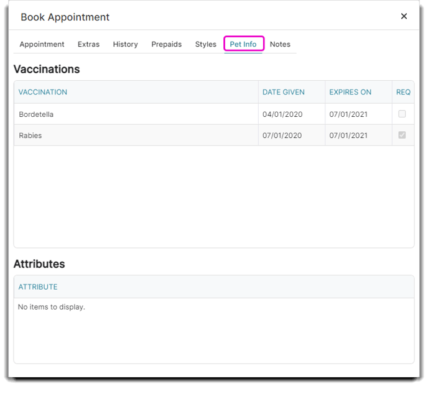Click Rabies expiry date 07/01/2021

pyautogui.click(x=348, y=135)
